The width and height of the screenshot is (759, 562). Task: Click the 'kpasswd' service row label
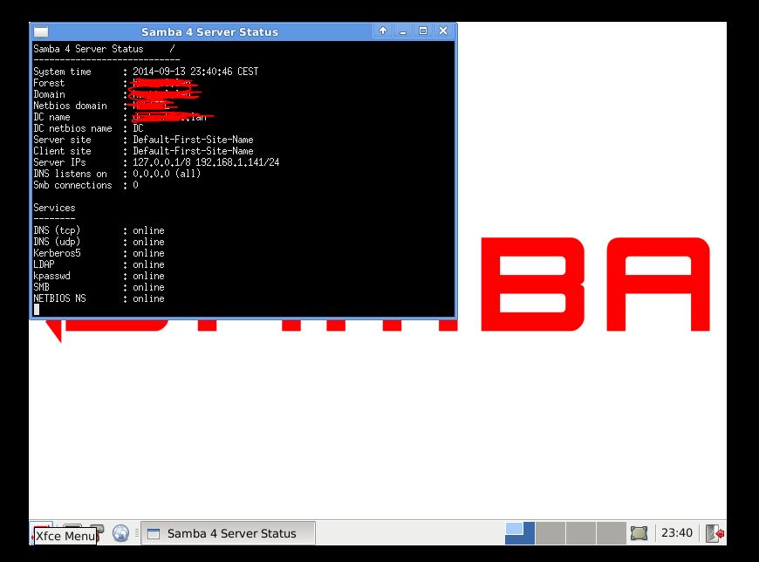coord(51,276)
